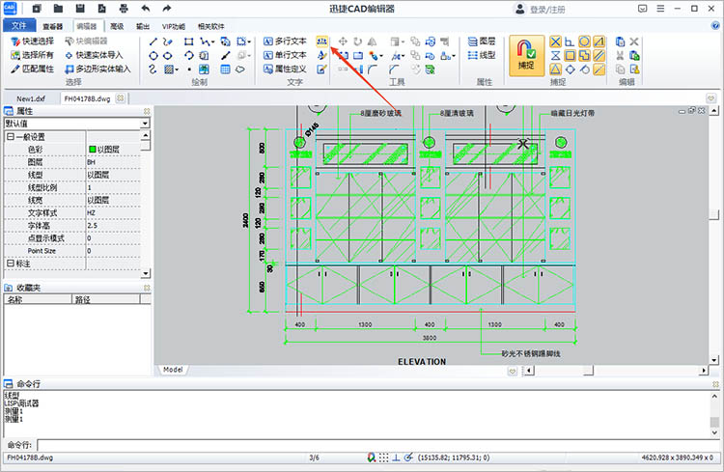The image size is (724, 472).
Task: Export to PDF from the quick toolbar
Action: point(101,9)
